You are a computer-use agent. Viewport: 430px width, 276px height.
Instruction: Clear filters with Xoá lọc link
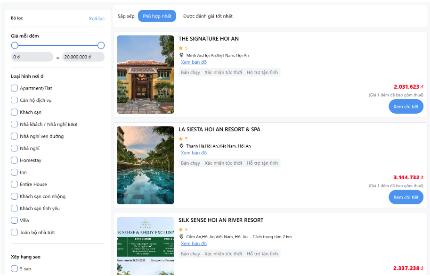click(x=97, y=18)
